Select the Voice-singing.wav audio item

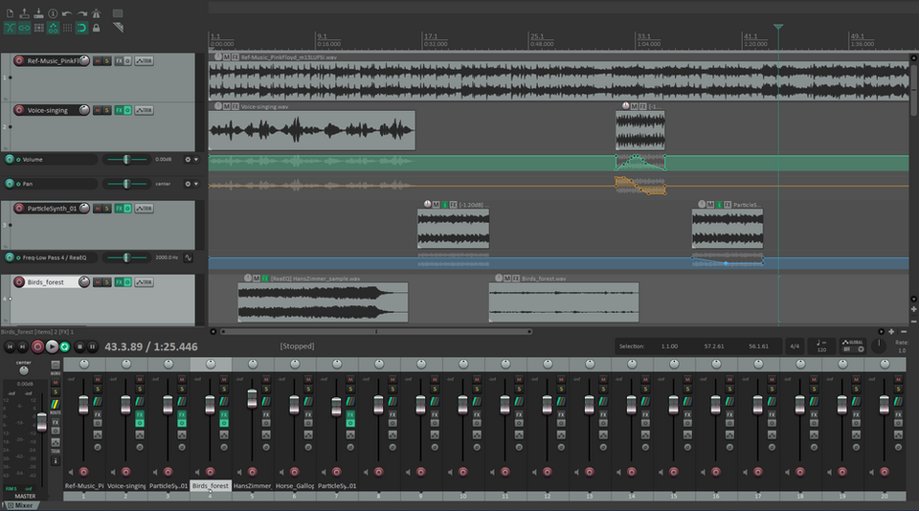[x=312, y=130]
